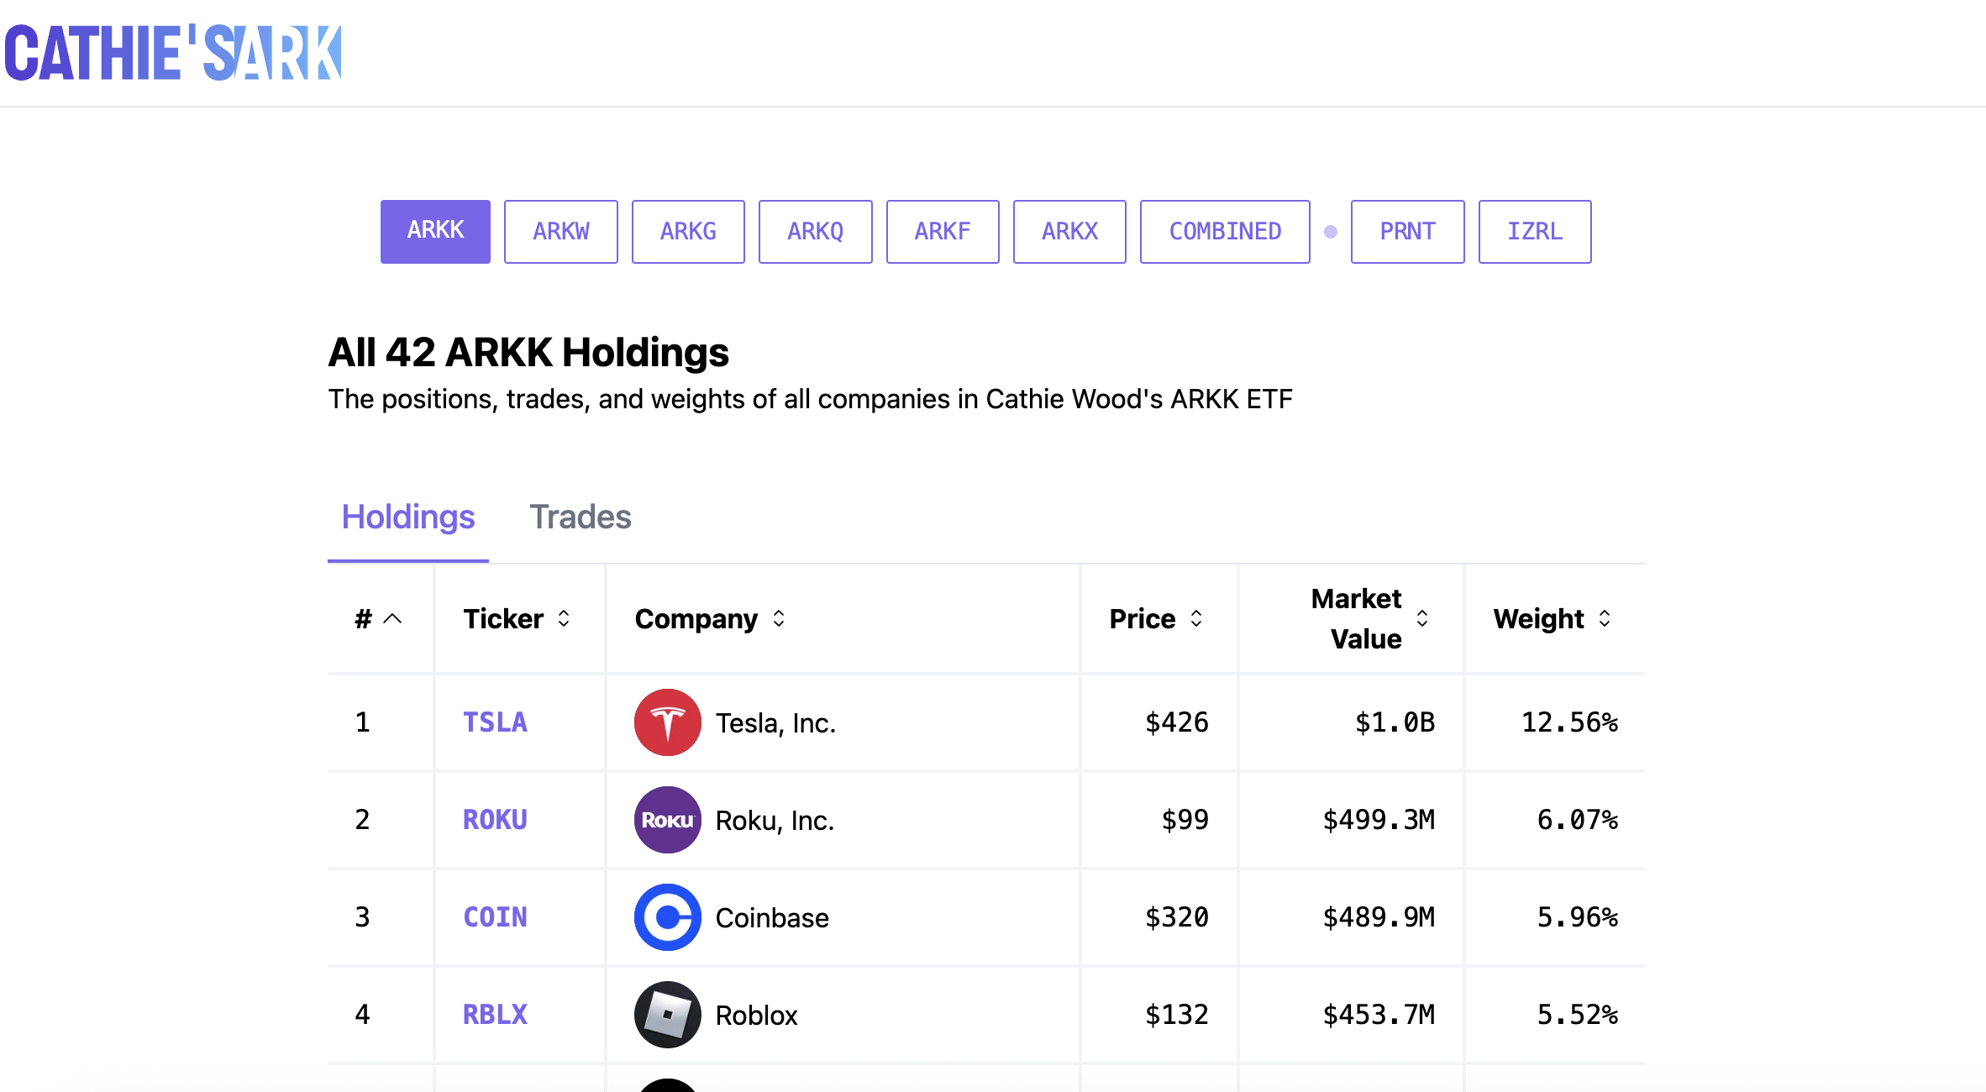1986x1092 pixels.
Task: Click the Tesla logo icon
Action: (x=667, y=722)
